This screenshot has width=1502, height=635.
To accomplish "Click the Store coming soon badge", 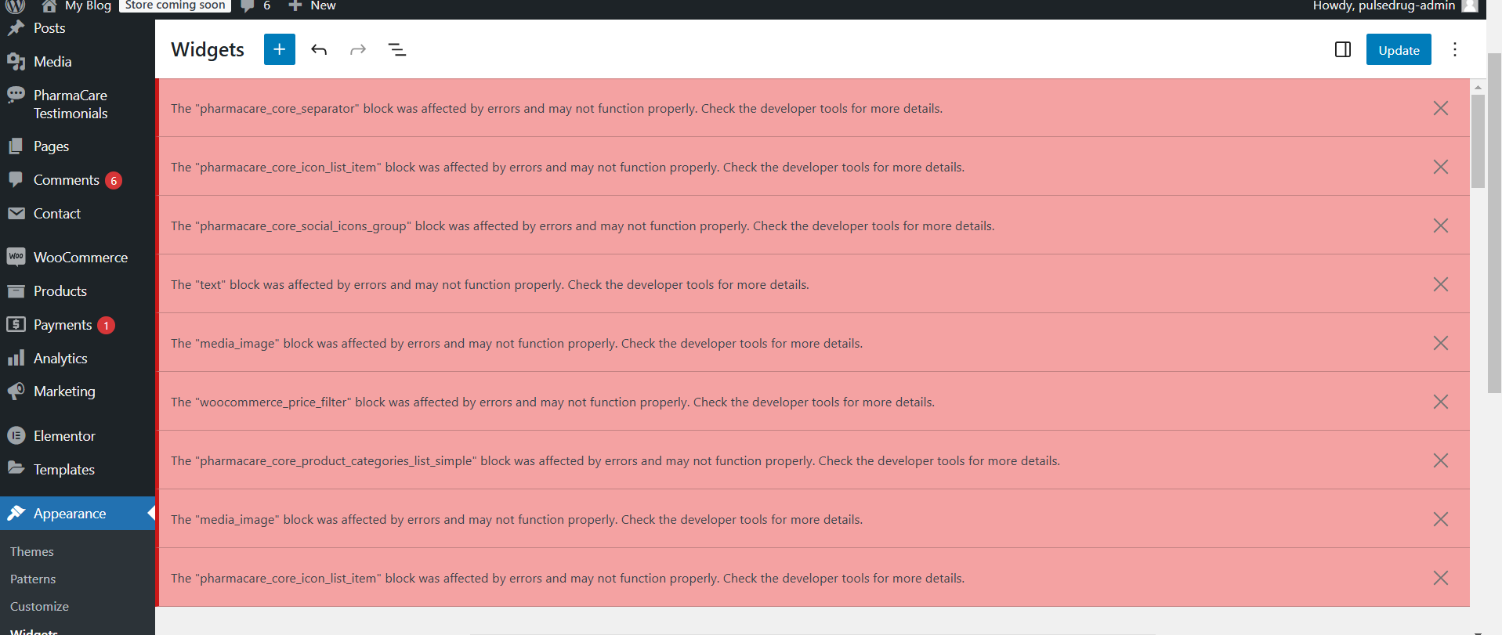I will point(175,5).
